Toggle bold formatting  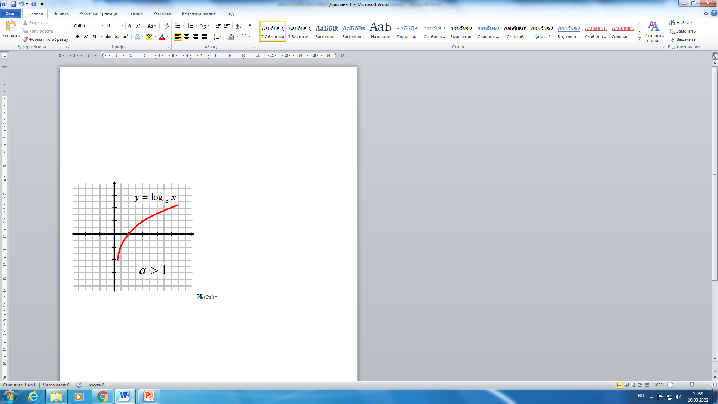[77, 37]
